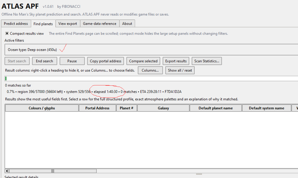Image resolution: width=298 pixels, height=178 pixels.
Task: Open Scan Statistics dialog
Action: (207, 61)
